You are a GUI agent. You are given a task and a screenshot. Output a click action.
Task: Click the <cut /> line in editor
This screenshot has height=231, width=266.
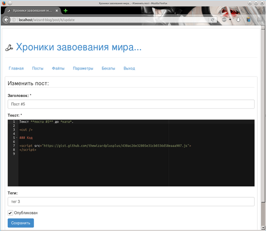point(26,130)
